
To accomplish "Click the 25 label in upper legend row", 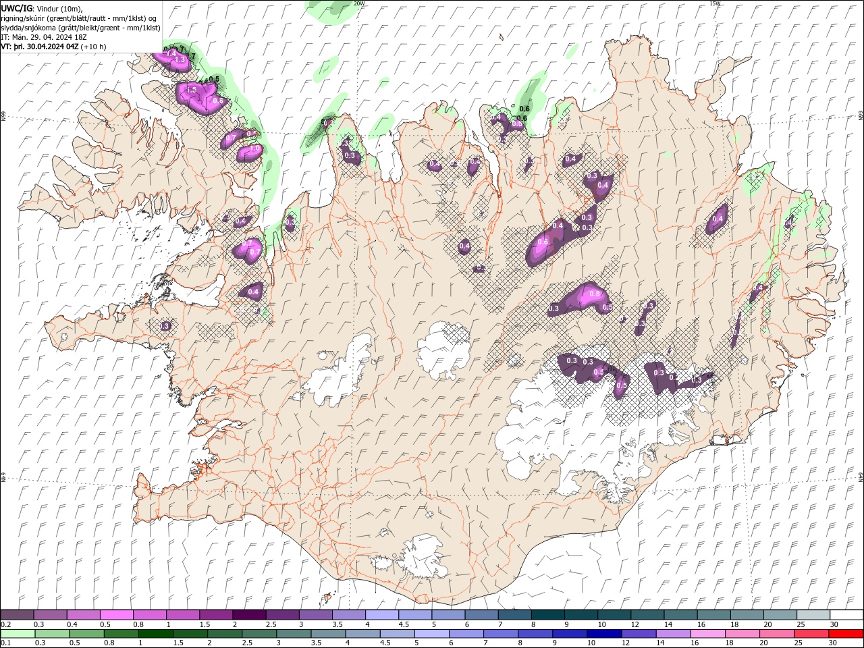I will coord(801,624).
